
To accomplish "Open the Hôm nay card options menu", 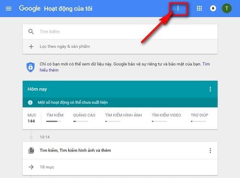I will click(210, 89).
